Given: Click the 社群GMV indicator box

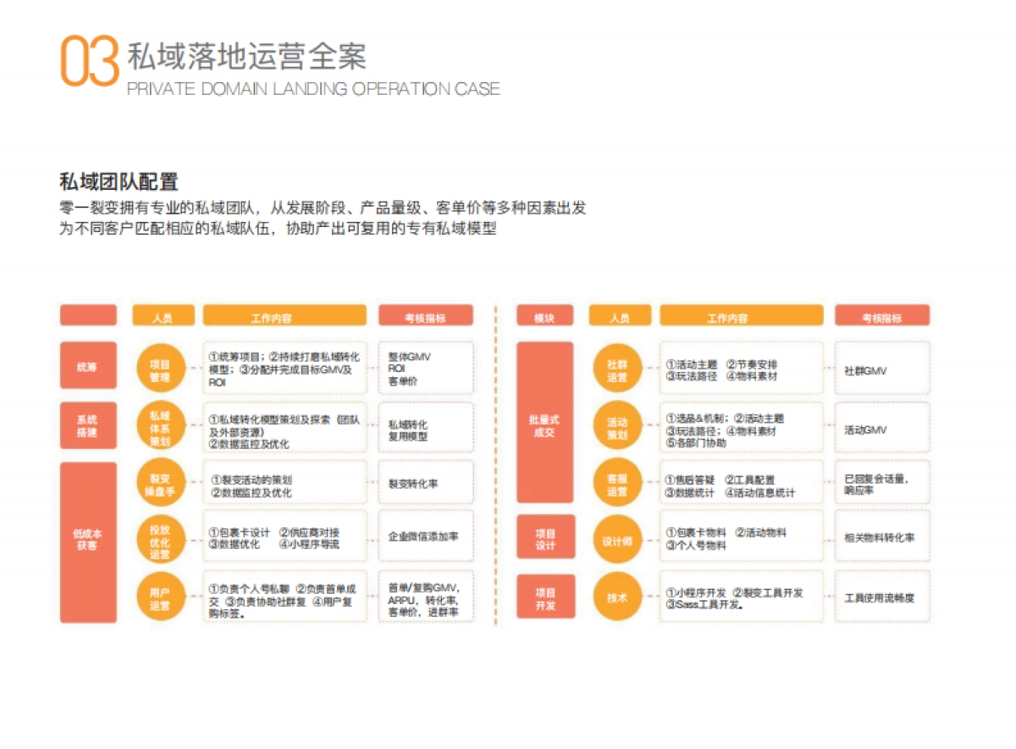Looking at the screenshot, I should point(882,369).
